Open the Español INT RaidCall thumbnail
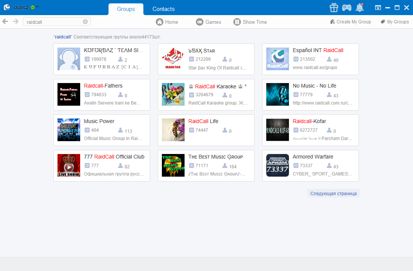The width and height of the screenshot is (413, 271). pos(277,59)
